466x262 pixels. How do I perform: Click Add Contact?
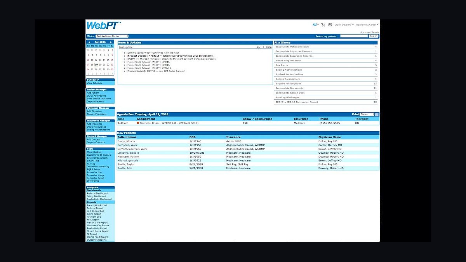93,140
